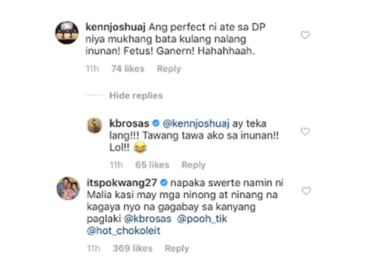Open the @pooh_tik mention
Image resolution: width=371 pixels, height=278 pixels.
[x=203, y=219]
